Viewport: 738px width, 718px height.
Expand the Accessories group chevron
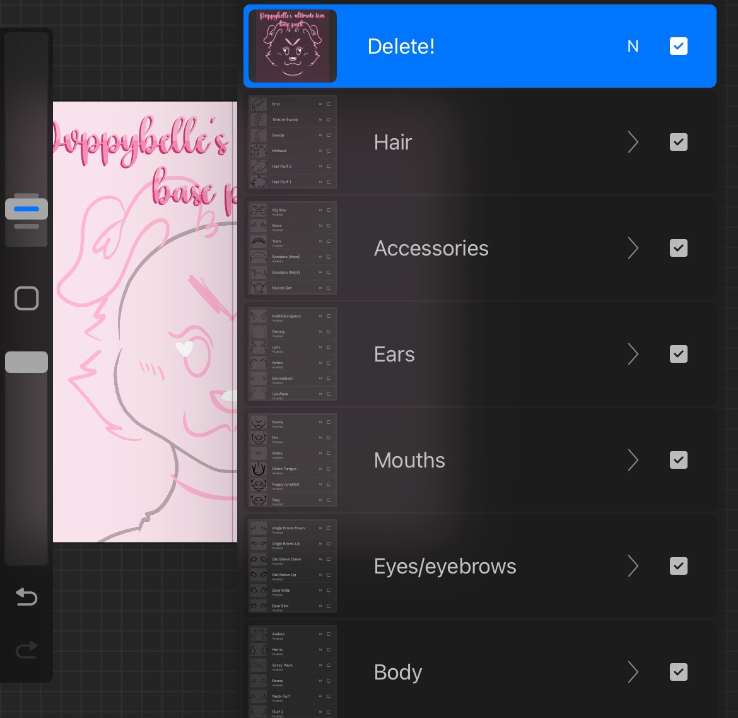(633, 248)
